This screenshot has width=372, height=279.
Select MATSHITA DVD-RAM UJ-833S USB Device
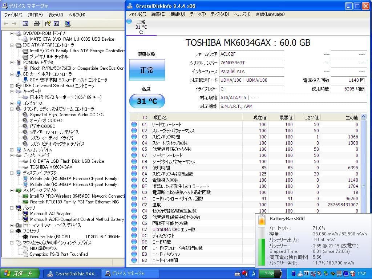(x=72, y=39)
